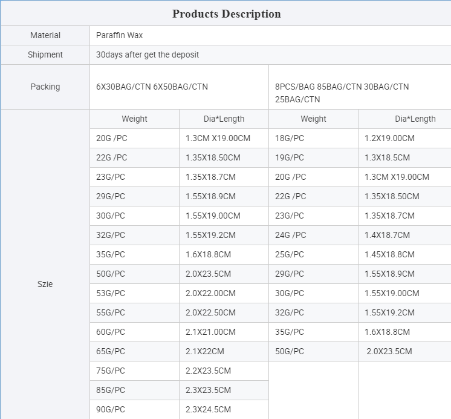451x419 pixels.
Task: Click Weight header above the 18G/PC cell
Action: (313, 119)
